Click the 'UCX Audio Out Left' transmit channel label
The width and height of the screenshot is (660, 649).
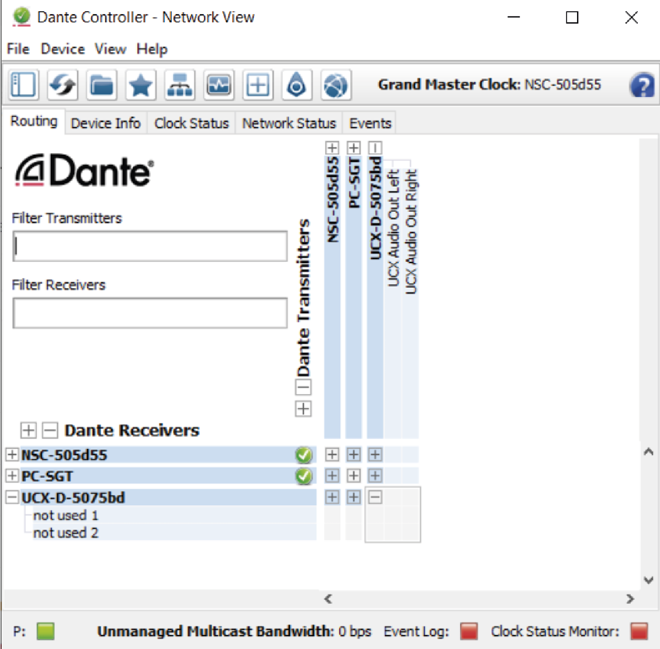393,227
